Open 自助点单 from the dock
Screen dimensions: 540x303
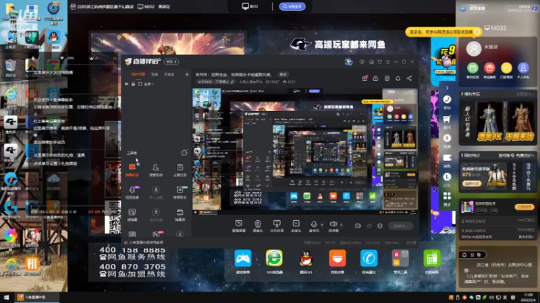pos(337,262)
